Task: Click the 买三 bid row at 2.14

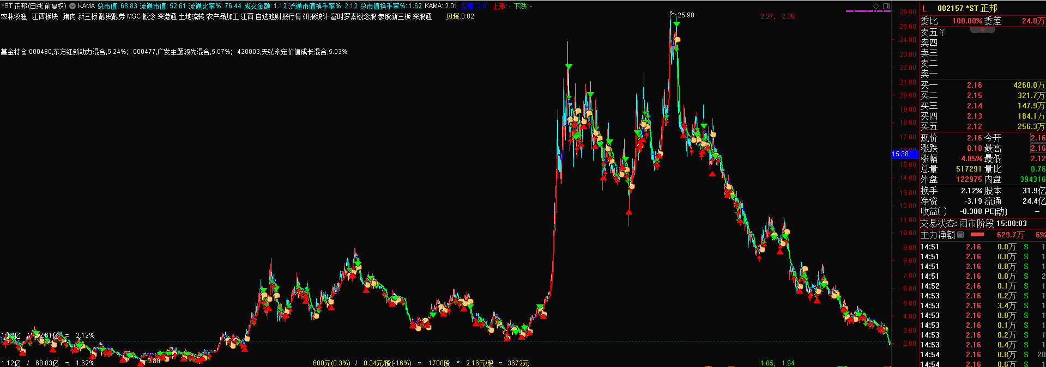Action: point(983,106)
